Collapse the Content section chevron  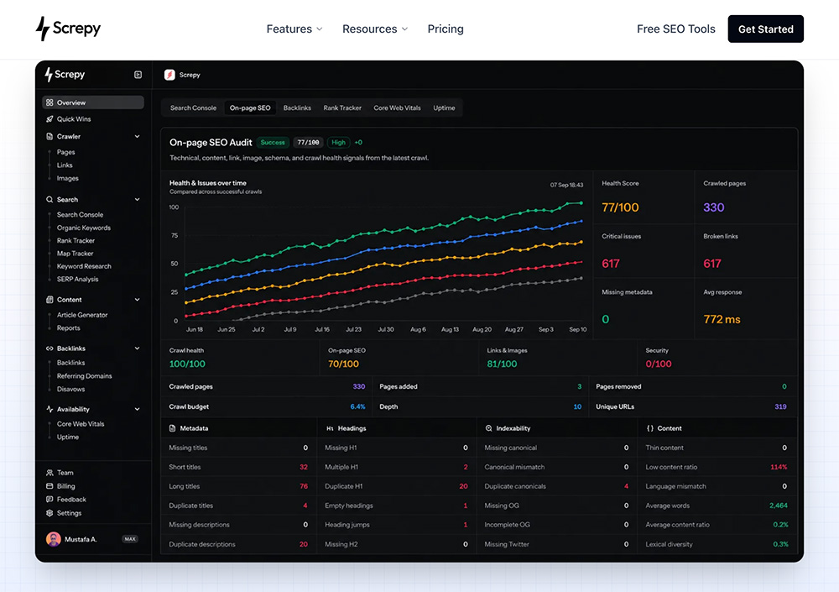137,300
